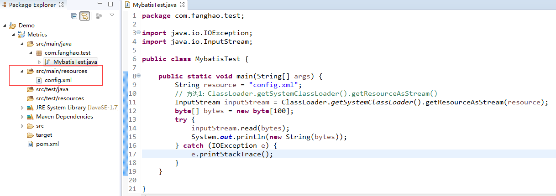Click the pom.xml Maven file icon
The image size is (556, 196).
(x=30, y=144)
